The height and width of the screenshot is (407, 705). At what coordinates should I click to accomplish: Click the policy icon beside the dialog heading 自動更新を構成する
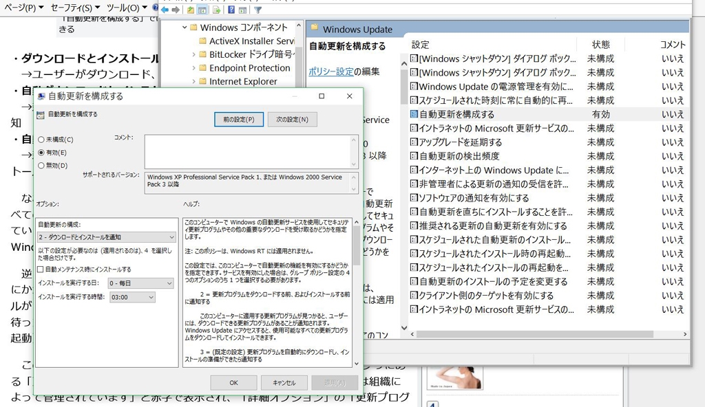click(x=41, y=115)
